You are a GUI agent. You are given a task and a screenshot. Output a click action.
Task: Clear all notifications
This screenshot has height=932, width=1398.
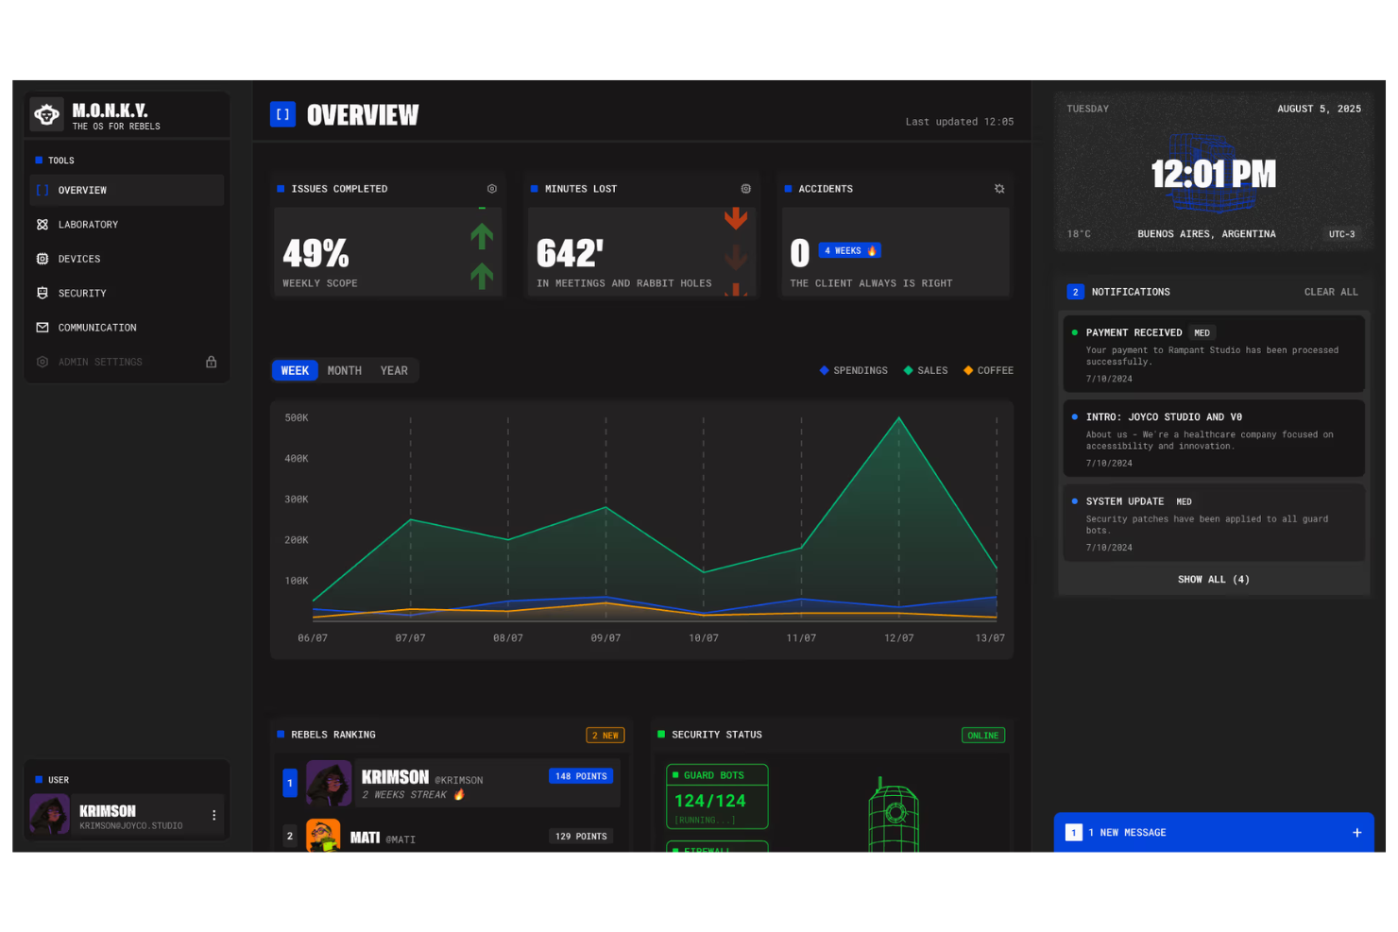tap(1331, 292)
